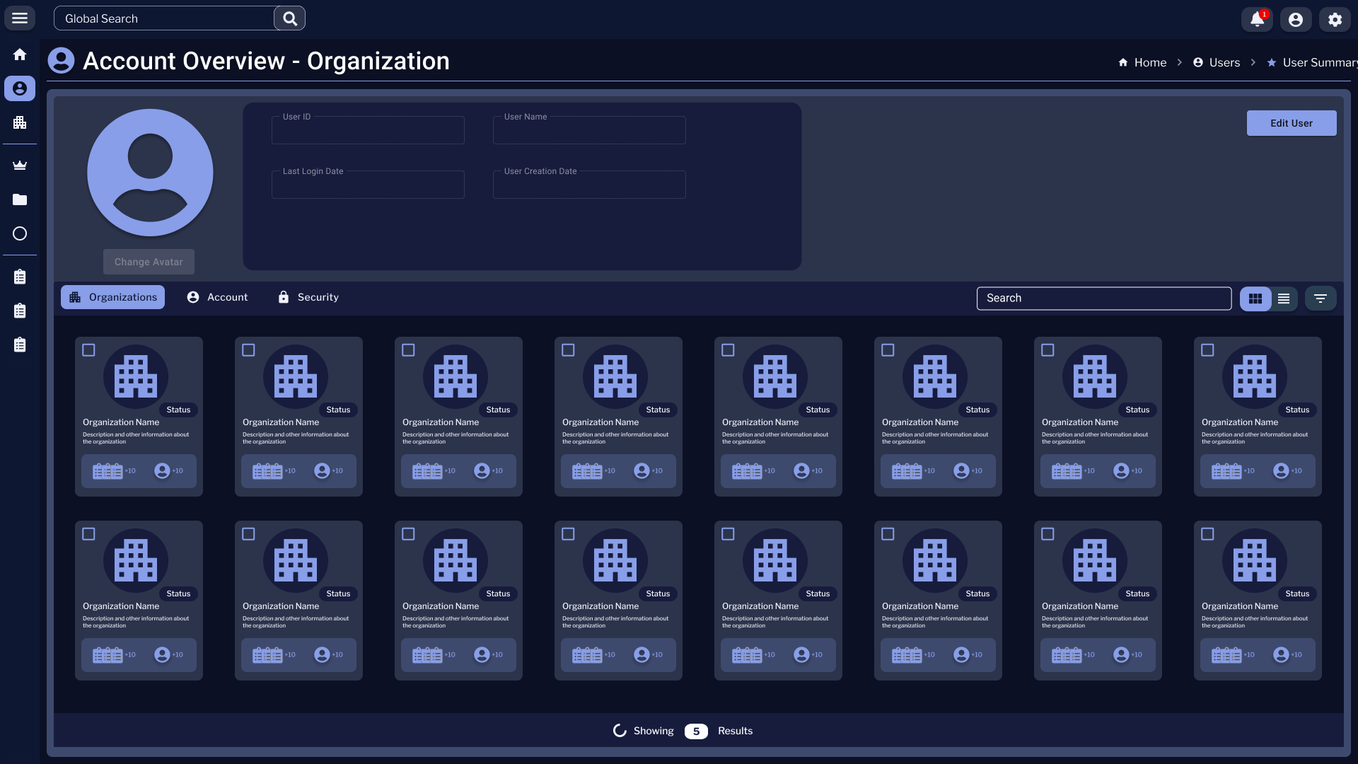Open the folder sidebar icon

[x=20, y=199]
